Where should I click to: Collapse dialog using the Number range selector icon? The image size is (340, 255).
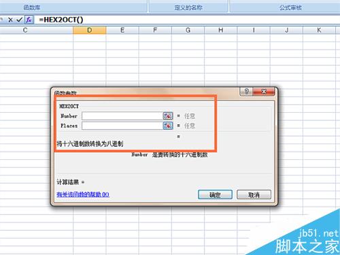click(168, 116)
